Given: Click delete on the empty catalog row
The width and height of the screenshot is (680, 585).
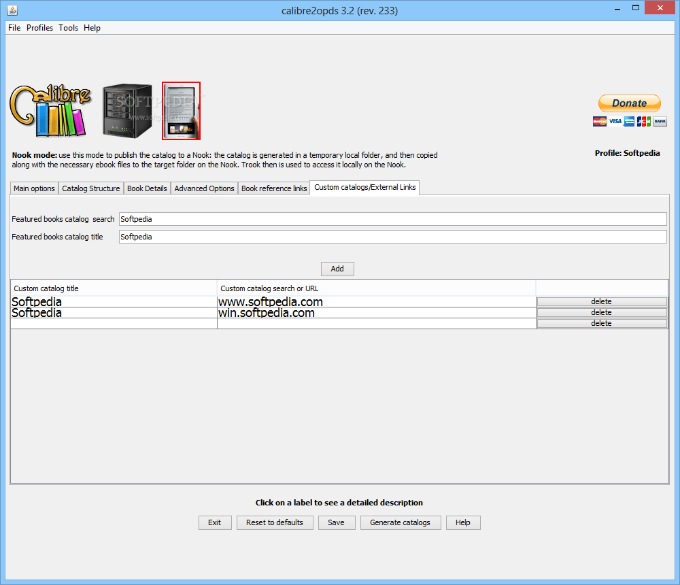Looking at the screenshot, I should (602, 323).
